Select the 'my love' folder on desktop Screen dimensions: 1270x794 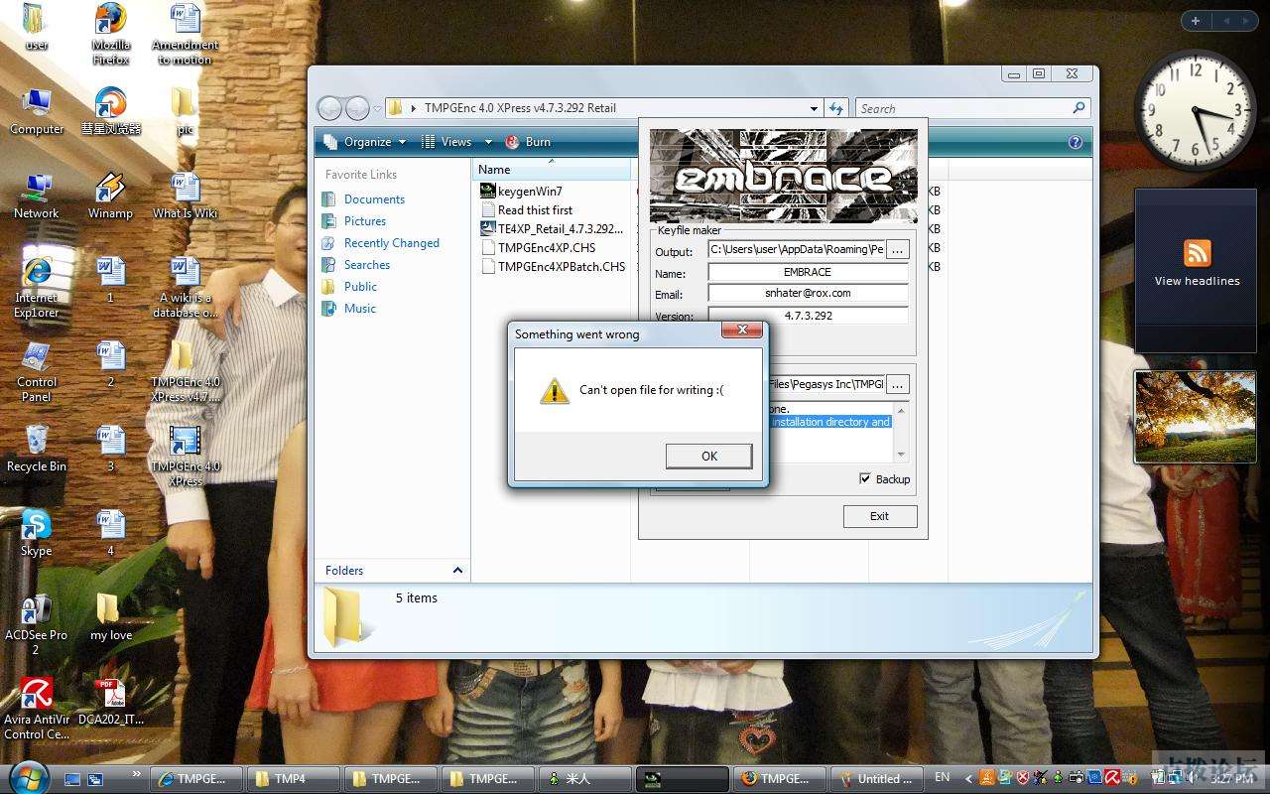point(110,617)
